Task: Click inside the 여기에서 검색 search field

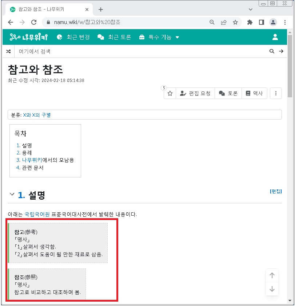Action: tap(109, 51)
